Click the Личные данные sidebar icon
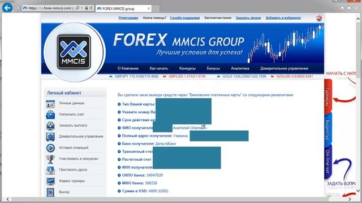 (50, 104)
